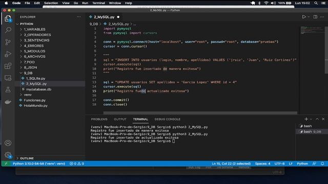Collapse the 9_DB folder
Viewport: 328px width, 184px height.
28,73
